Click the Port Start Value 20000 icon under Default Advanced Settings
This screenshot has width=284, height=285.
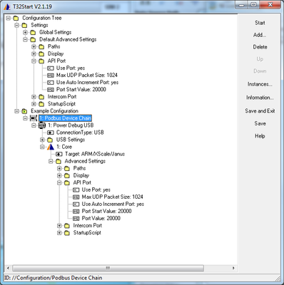coord(51,90)
